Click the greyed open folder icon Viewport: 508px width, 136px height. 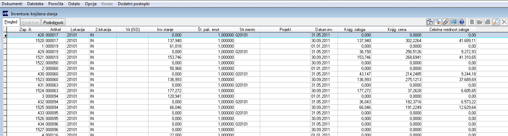coord(480,22)
